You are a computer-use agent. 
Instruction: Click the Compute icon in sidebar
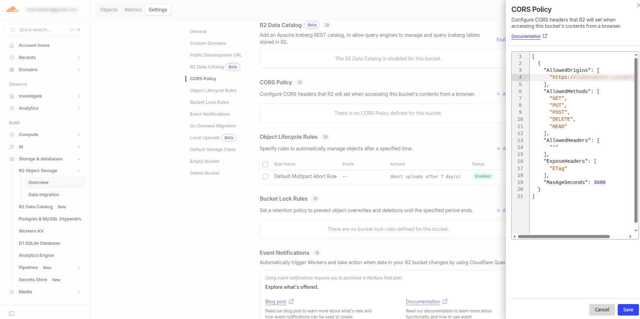click(12, 135)
